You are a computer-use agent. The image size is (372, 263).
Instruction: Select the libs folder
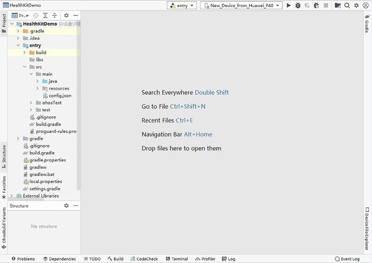pyautogui.click(x=36, y=60)
